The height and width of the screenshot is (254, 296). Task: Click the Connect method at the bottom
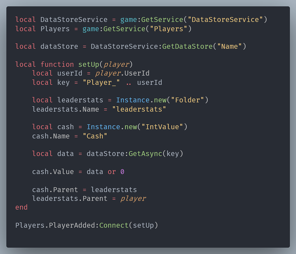(114, 225)
